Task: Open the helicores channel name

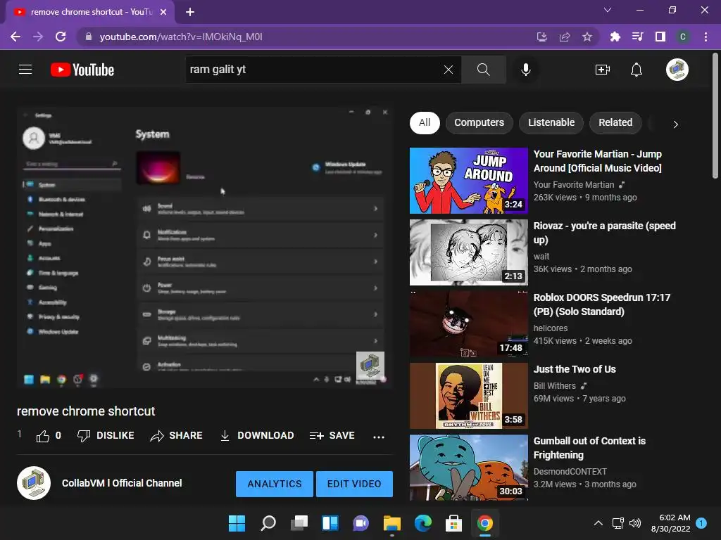Action: coord(551,328)
